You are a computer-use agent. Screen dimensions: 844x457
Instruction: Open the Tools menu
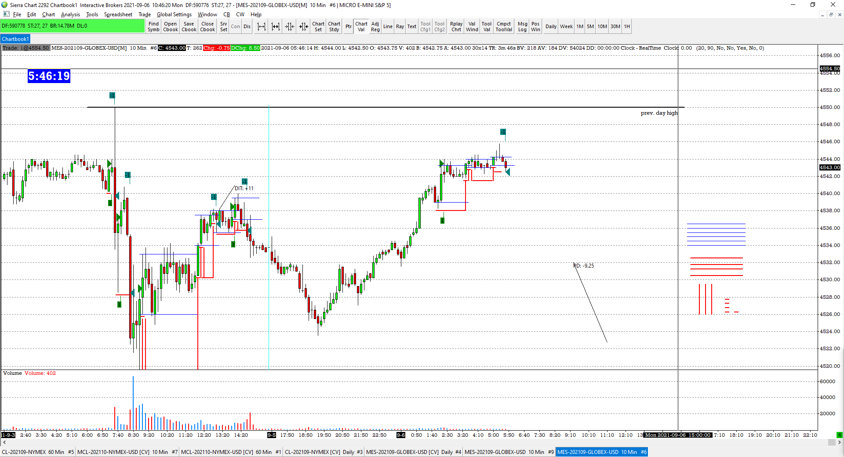[92, 15]
